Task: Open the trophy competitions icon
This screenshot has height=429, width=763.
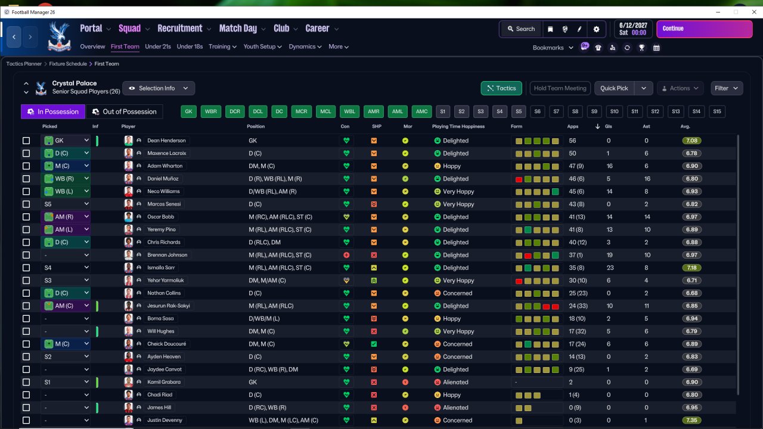Action: [x=642, y=48]
